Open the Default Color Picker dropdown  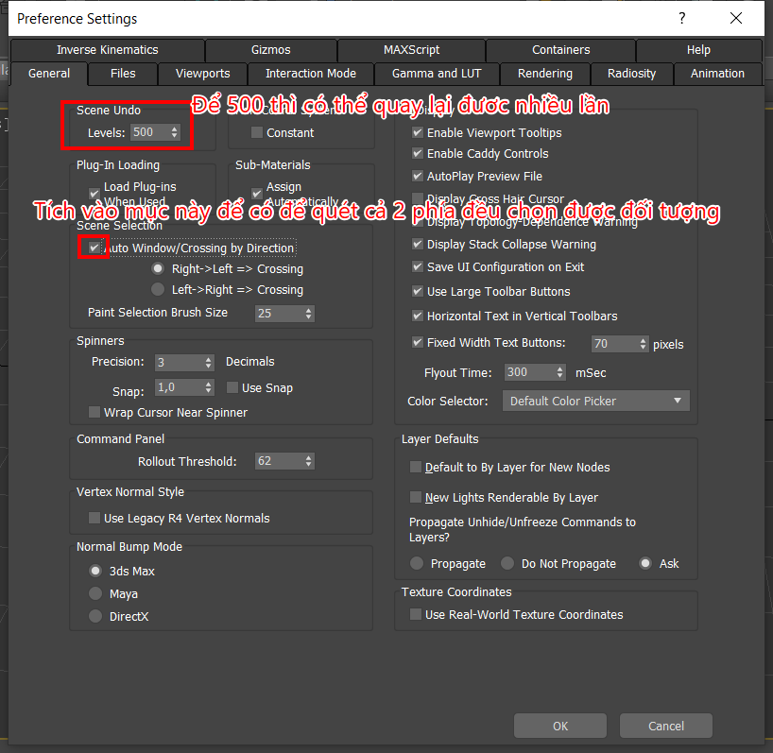coord(595,400)
